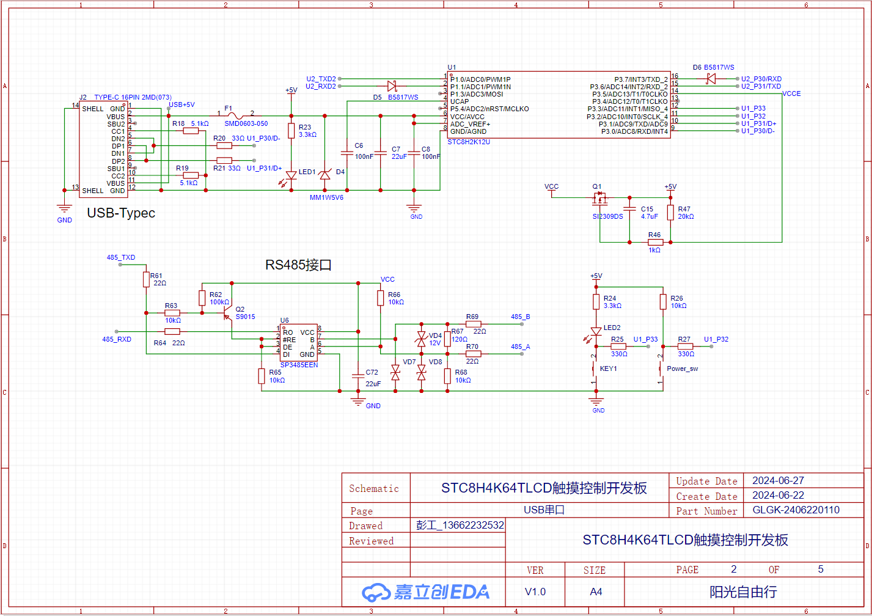Select the C7 22uF capacitor symbol
872x616 pixels.
[x=380, y=153]
